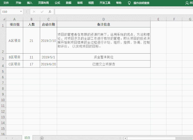Click the Cancel X icon in formula bar
The width and height of the screenshot is (193, 140).
click(34, 12)
